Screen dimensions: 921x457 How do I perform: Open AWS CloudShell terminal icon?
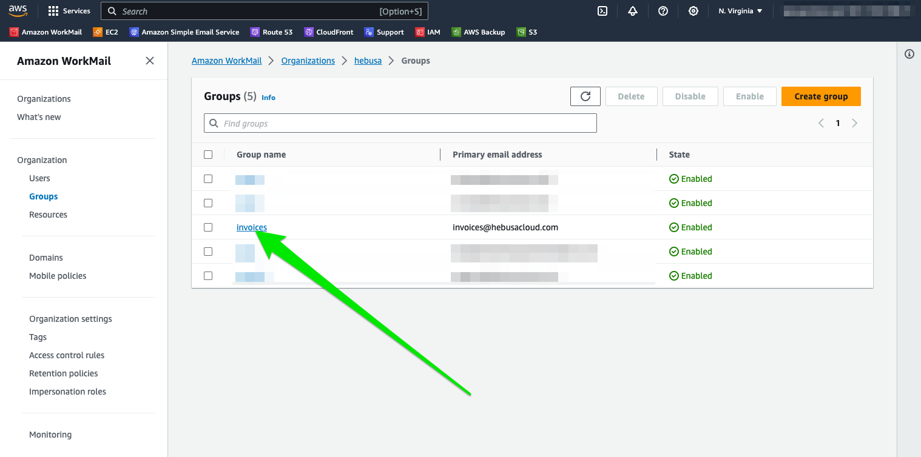point(602,11)
